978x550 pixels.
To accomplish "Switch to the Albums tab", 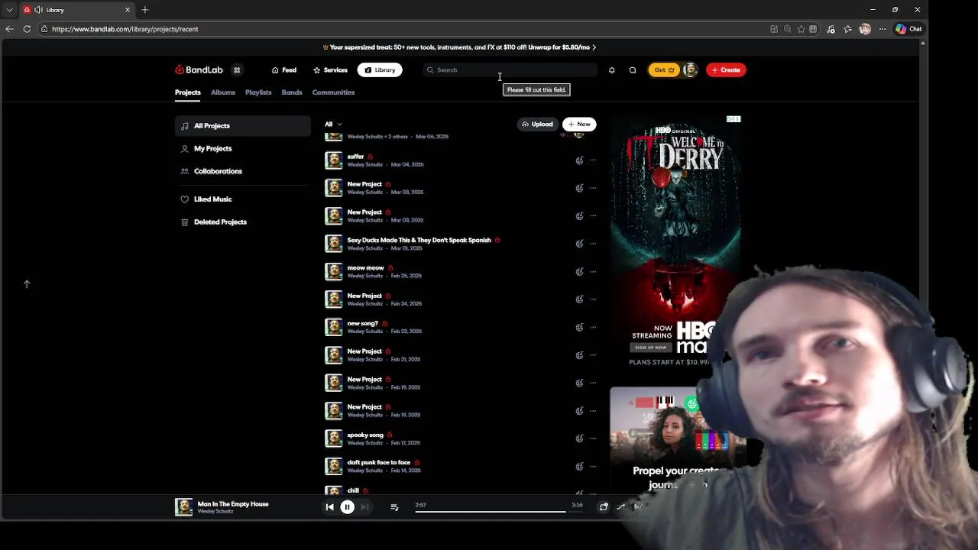I will tap(223, 92).
